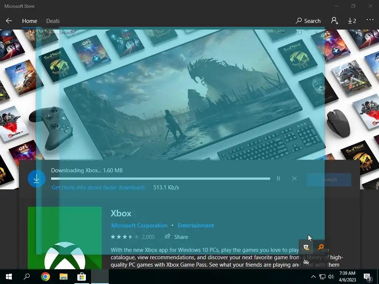Share the Xbox app
Image resolution: width=379 pixels, height=284 pixels.
coord(177,237)
